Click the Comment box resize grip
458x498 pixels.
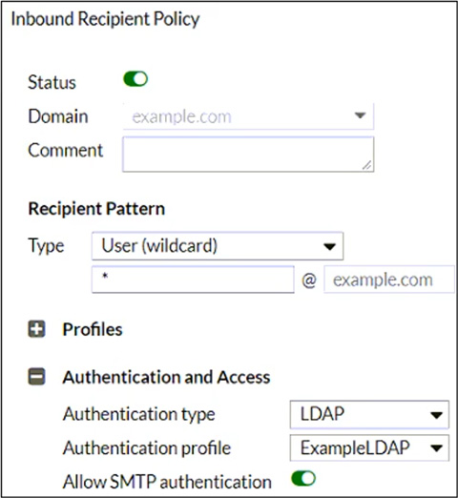pos(367,165)
